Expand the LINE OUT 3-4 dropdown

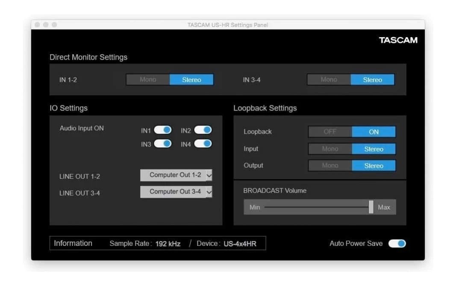click(x=176, y=192)
